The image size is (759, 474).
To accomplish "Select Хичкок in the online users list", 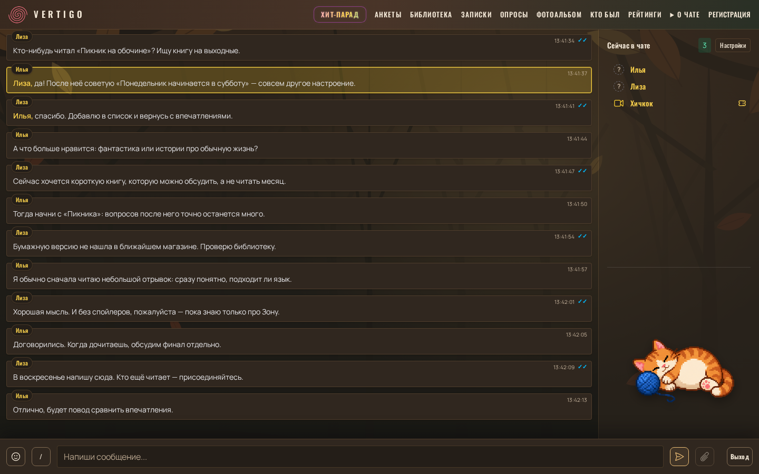I will pyautogui.click(x=641, y=104).
